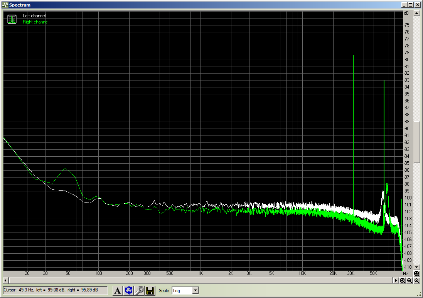423x298 pixels.
Task: Click the '-100' dB axis label
Action: [x=408, y=198]
